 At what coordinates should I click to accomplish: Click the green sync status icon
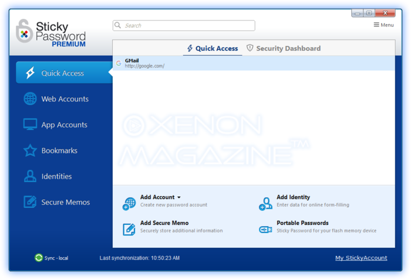pyautogui.click(x=39, y=258)
